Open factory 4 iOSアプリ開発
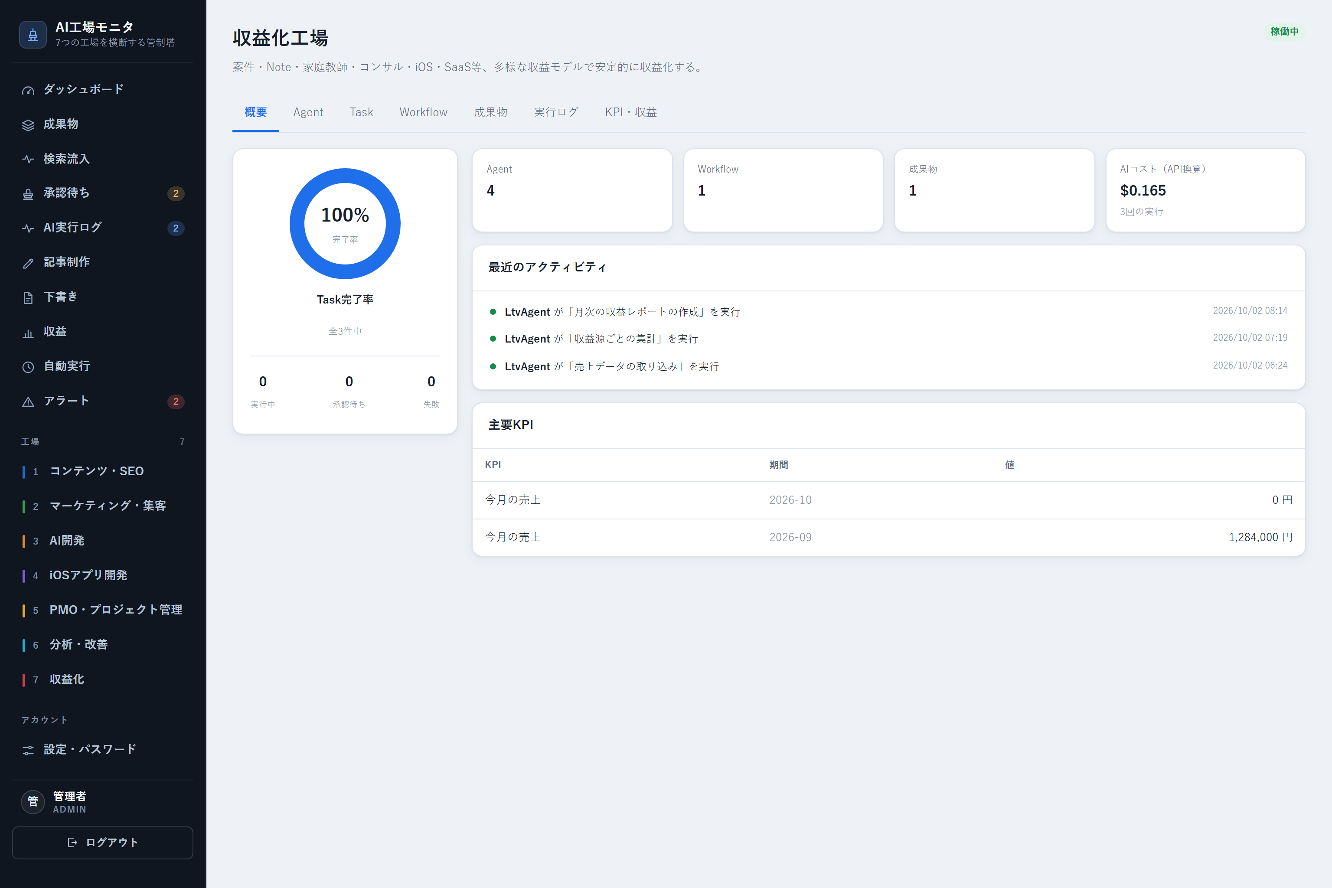 (x=102, y=575)
